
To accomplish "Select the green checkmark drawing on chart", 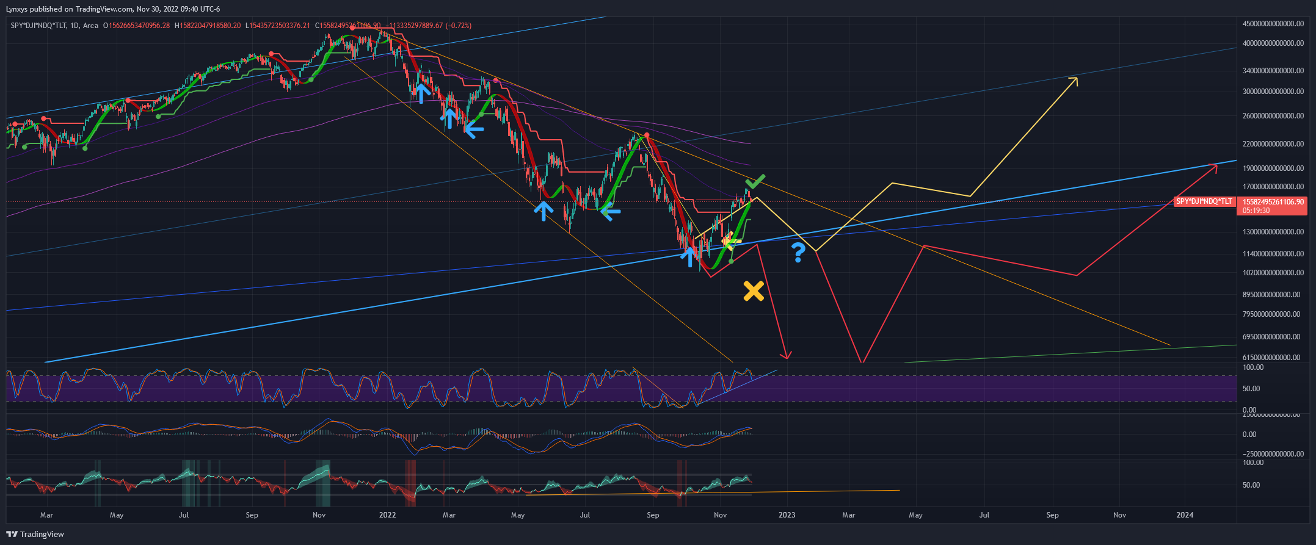I will pyautogui.click(x=755, y=181).
